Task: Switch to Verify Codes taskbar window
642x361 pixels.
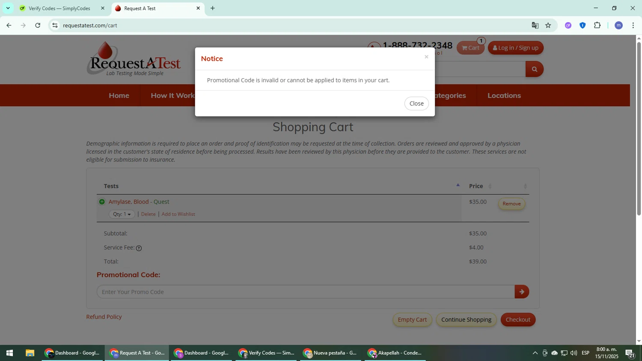Action: coord(266,353)
